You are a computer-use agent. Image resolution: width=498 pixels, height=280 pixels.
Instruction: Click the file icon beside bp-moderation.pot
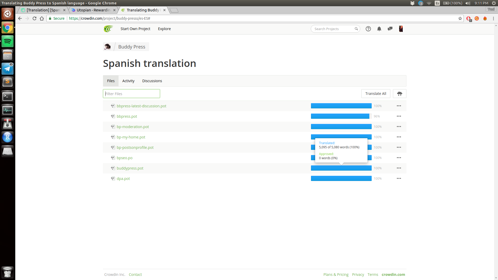pyautogui.click(x=113, y=127)
